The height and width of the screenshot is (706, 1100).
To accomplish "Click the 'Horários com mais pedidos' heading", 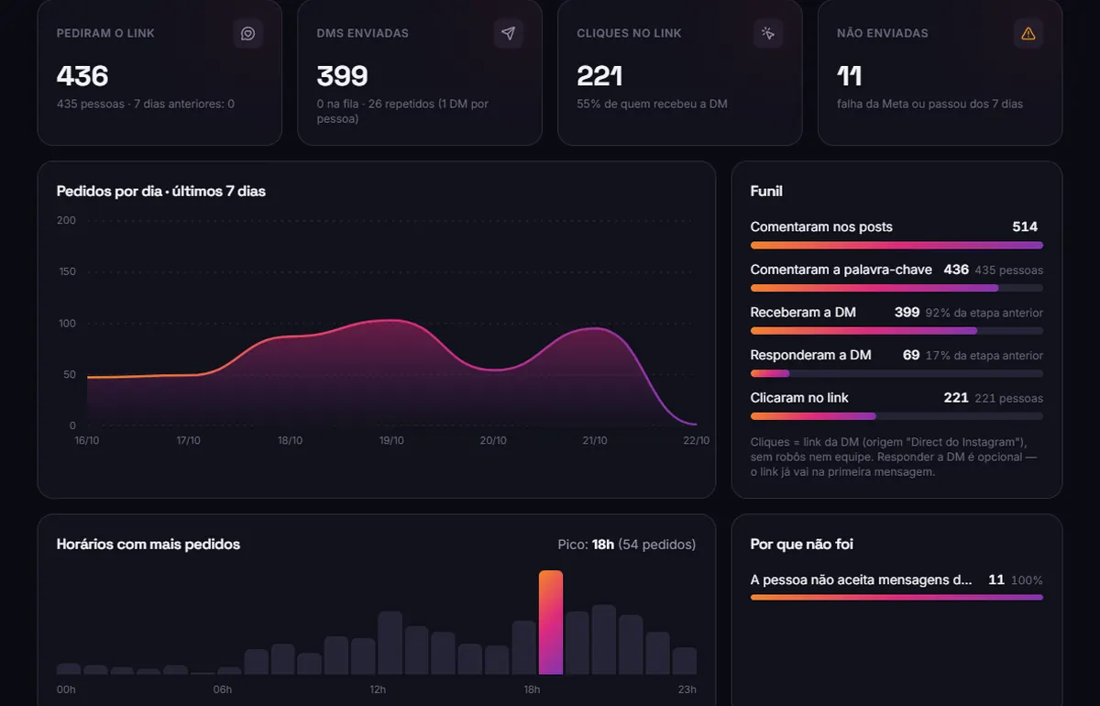I will tap(148, 545).
